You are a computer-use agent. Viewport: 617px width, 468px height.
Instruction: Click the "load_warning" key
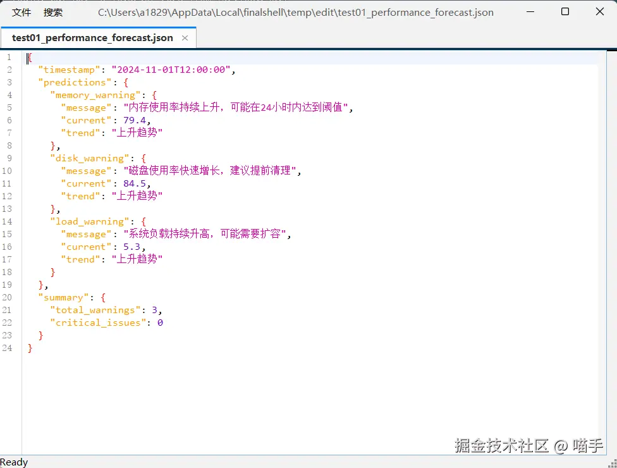click(90, 221)
